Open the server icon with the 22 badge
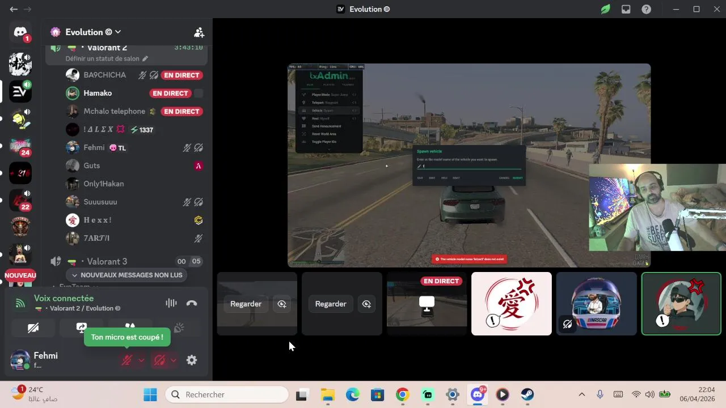726x408 pixels. click(20, 201)
